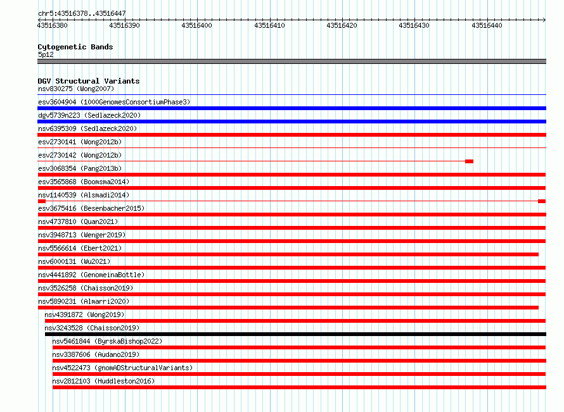Viewport: 564px width, 412px height.
Task: Click the red bar under nsv6395309 (Sedlazeck2020)
Action: point(292,135)
